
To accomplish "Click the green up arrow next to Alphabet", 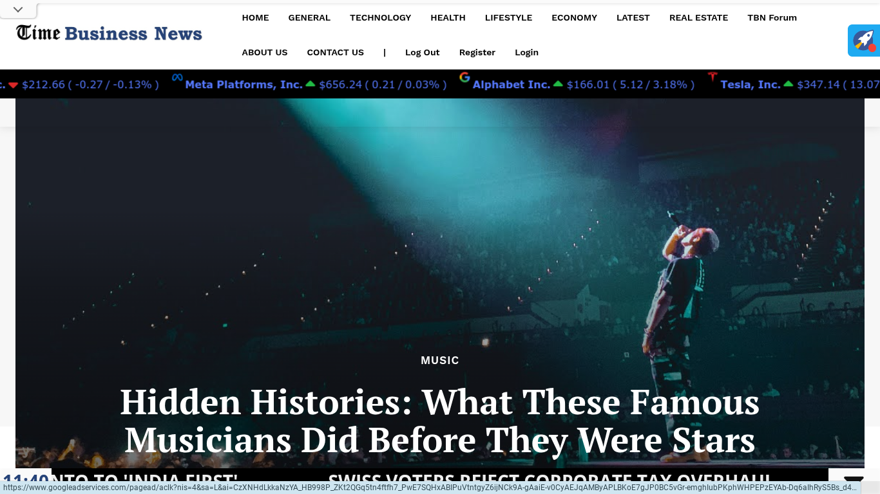I will pos(558,84).
